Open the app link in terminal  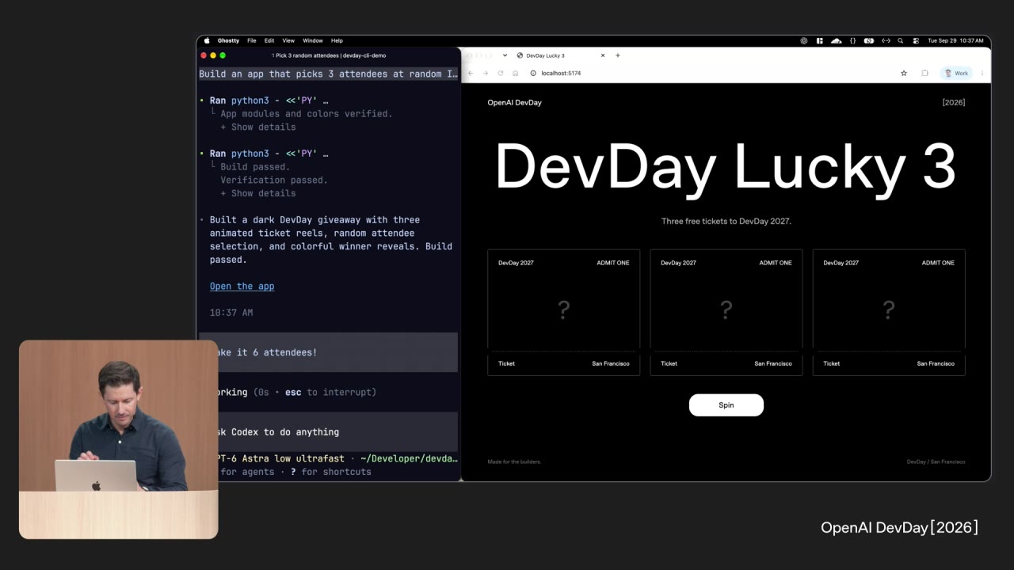[242, 286]
